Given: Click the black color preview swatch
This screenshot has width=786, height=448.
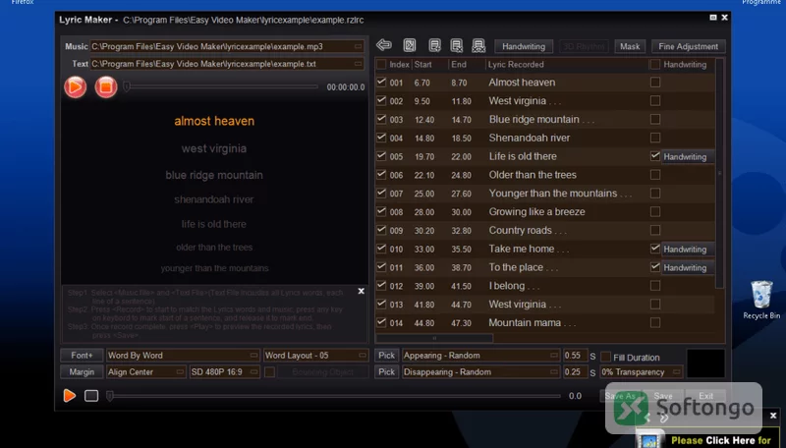Looking at the screenshot, I should [705, 364].
